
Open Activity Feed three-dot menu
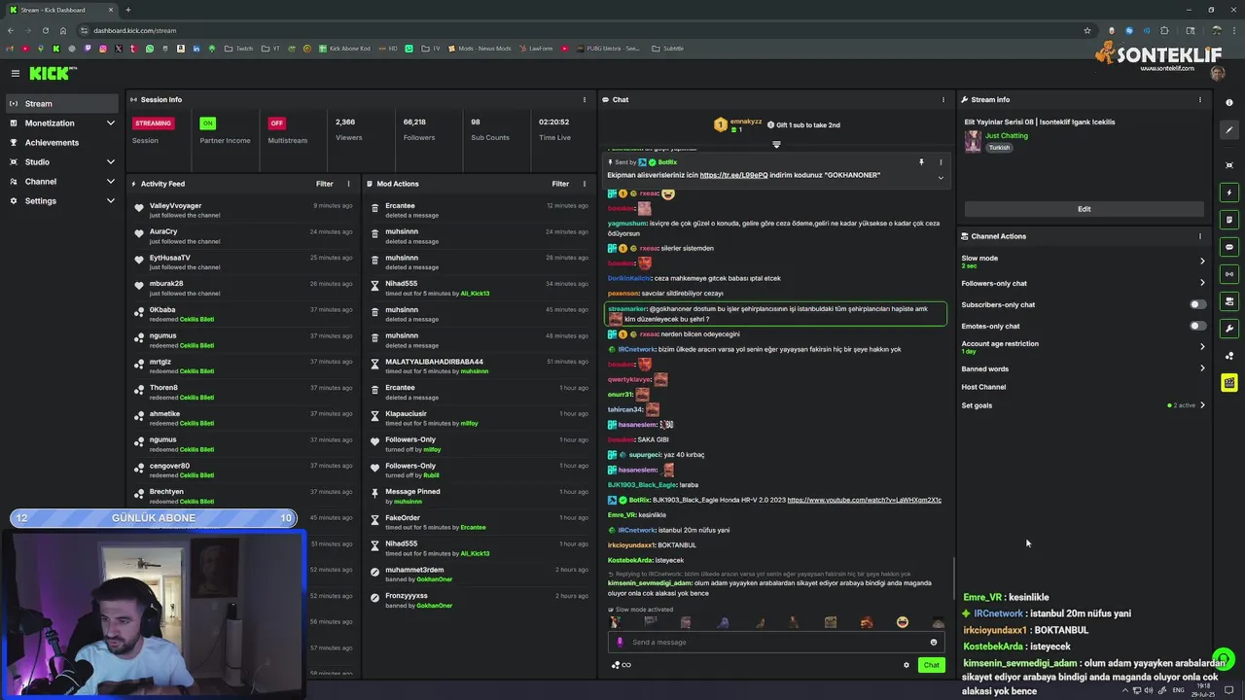[348, 184]
